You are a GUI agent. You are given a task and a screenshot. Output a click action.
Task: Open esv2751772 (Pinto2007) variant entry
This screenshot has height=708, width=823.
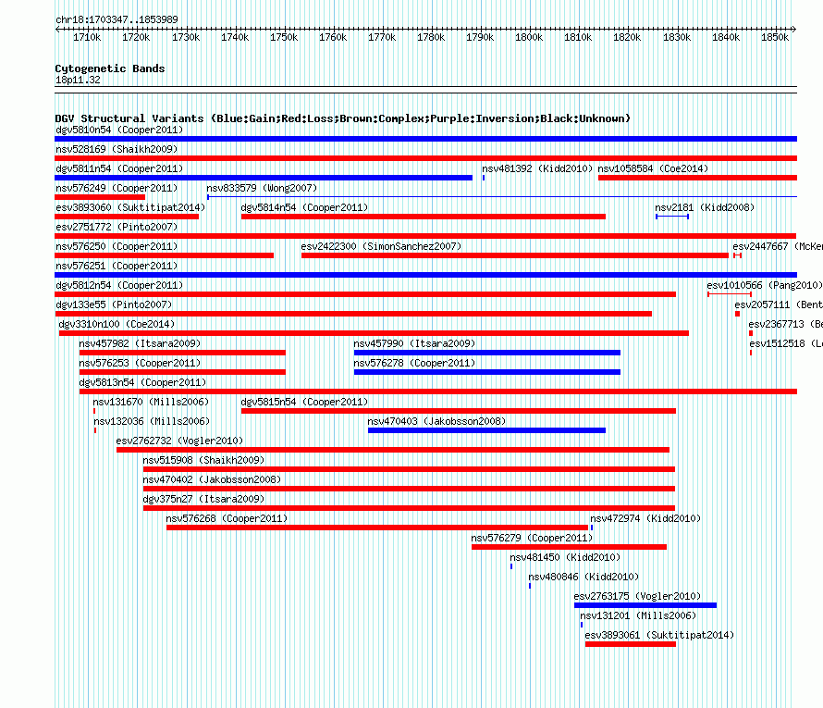117,227
